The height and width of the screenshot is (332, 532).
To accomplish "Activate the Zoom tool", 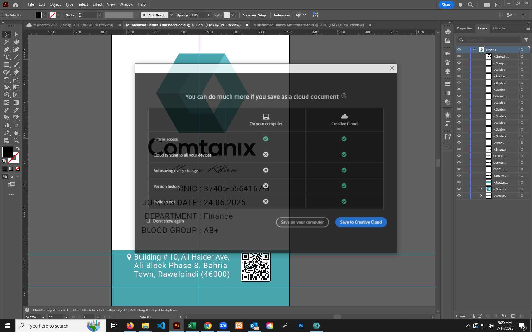I will (x=16, y=140).
